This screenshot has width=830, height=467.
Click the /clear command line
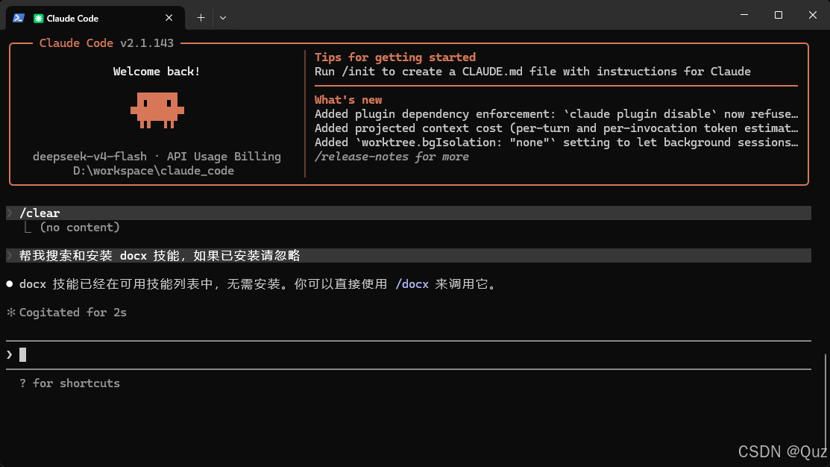(408, 213)
